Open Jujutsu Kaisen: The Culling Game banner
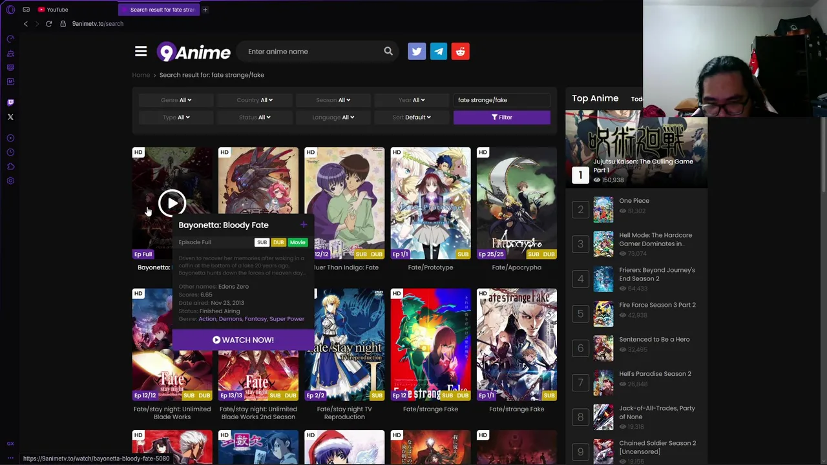This screenshot has height=465, width=827. click(x=636, y=150)
